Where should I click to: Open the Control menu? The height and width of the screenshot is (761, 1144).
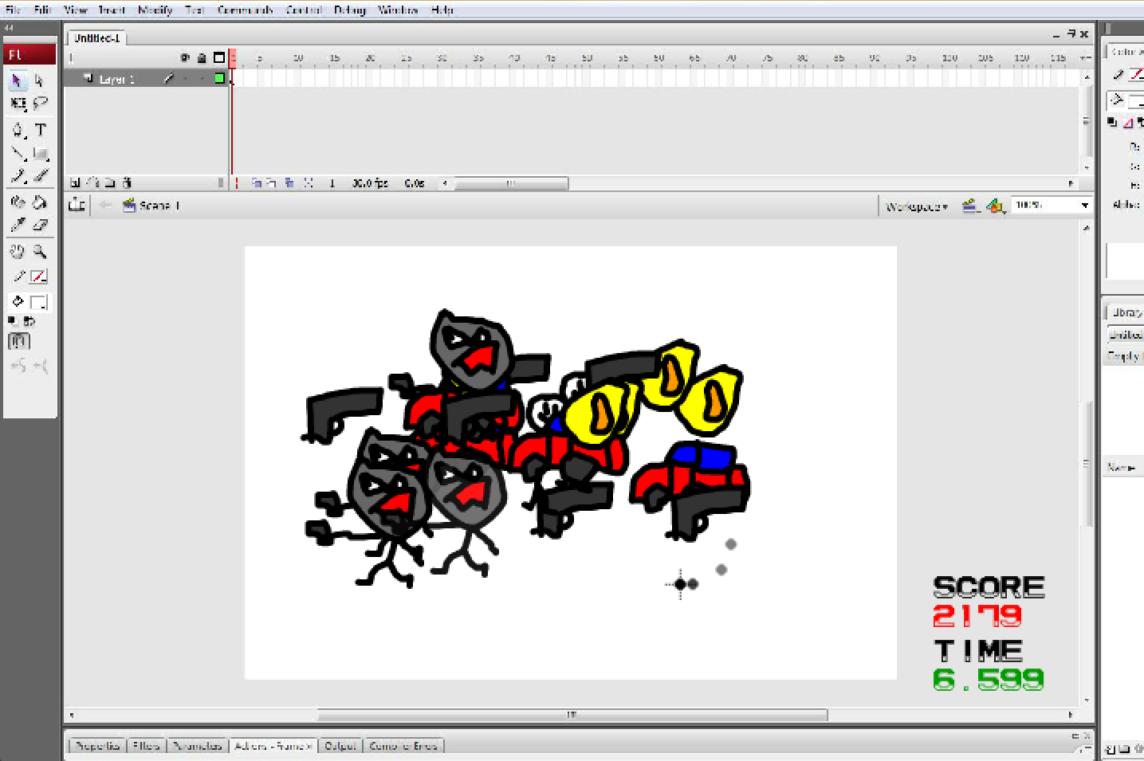point(305,10)
